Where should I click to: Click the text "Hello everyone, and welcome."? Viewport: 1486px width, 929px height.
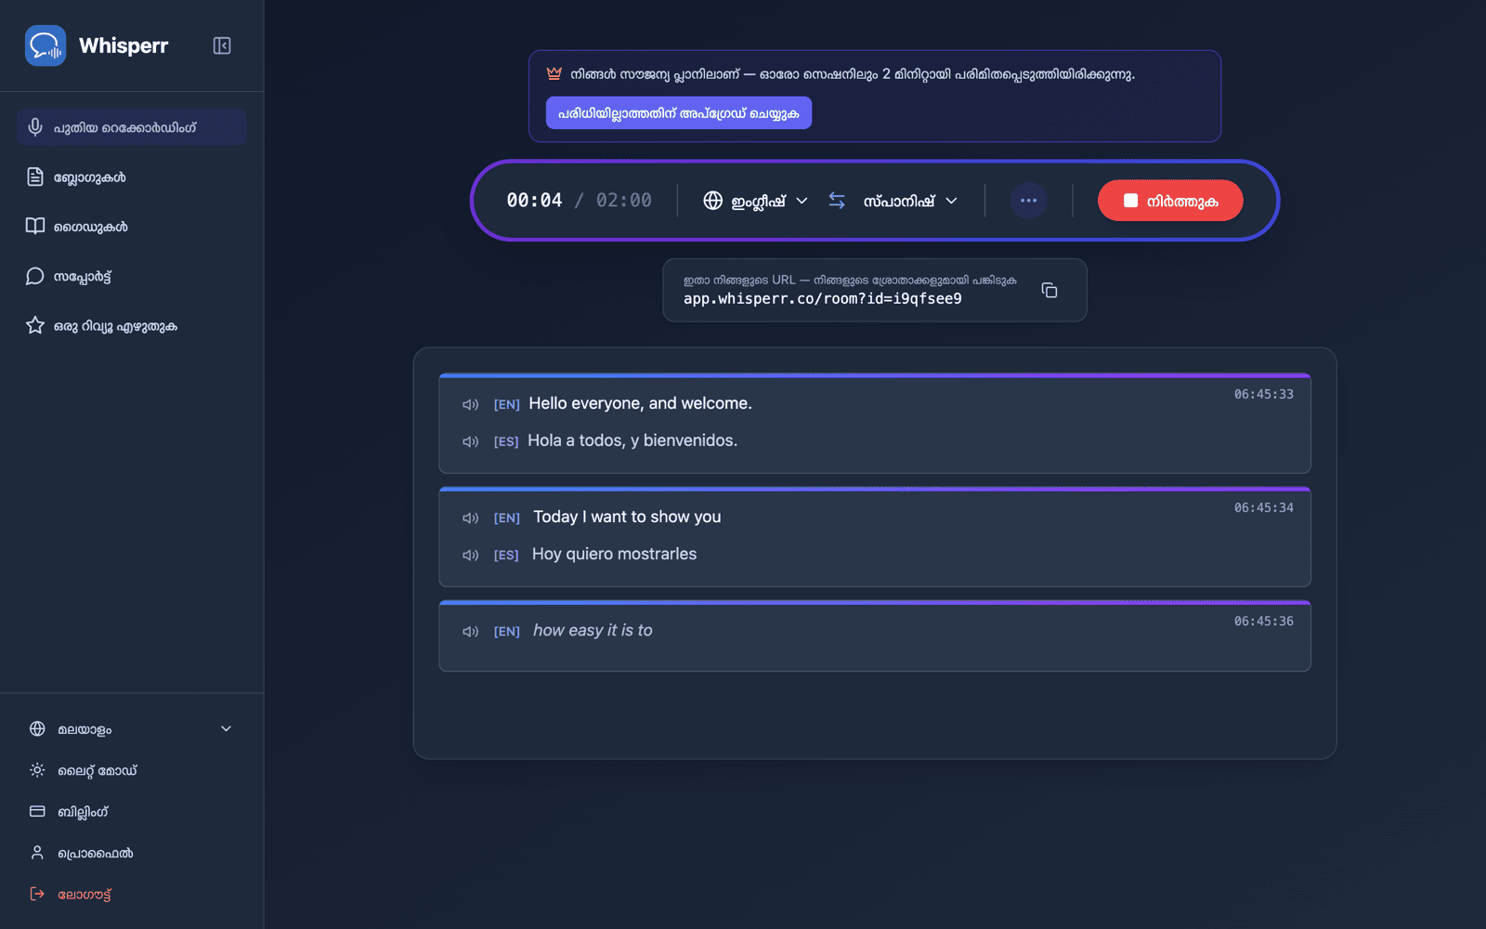tap(641, 403)
